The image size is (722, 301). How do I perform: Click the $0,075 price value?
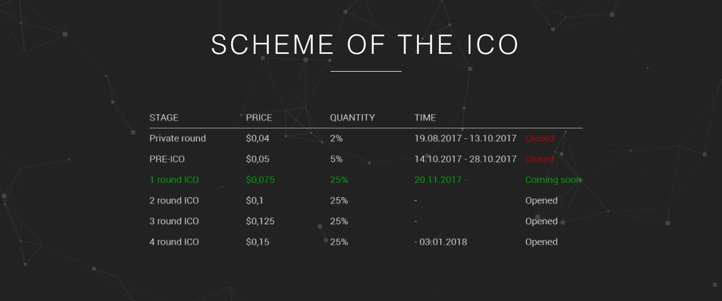260,180
